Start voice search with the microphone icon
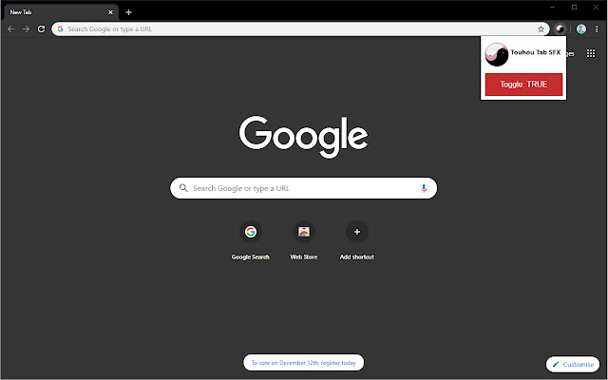The height and width of the screenshot is (380, 608). tap(424, 188)
